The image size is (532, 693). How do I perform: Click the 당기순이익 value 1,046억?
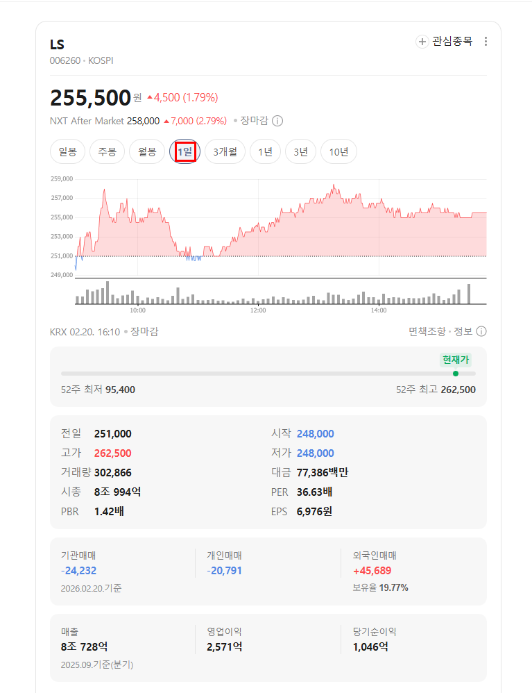(x=370, y=647)
